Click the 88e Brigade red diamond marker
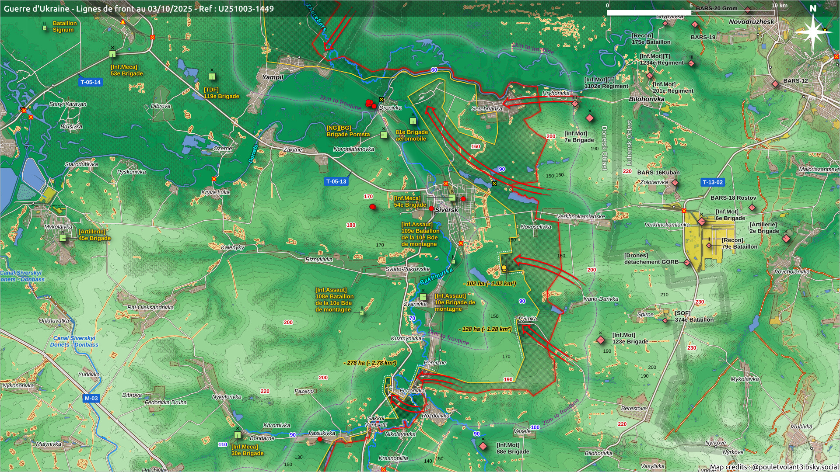The height and width of the screenshot is (472, 840). point(483,446)
